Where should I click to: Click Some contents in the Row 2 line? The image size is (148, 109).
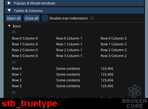(68, 80)
